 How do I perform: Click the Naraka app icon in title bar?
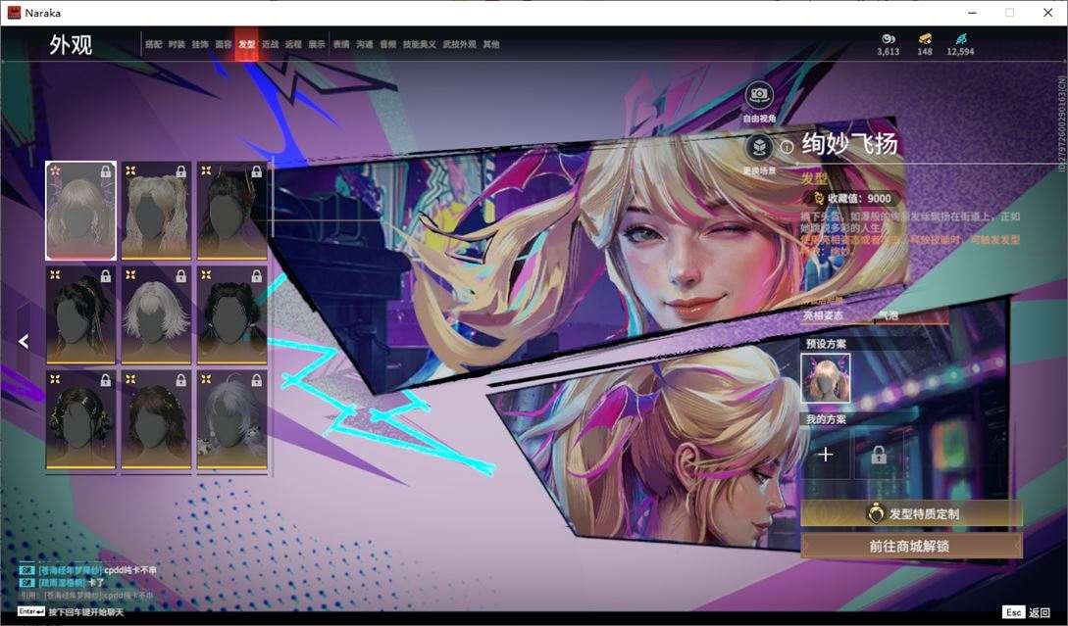tap(14, 13)
